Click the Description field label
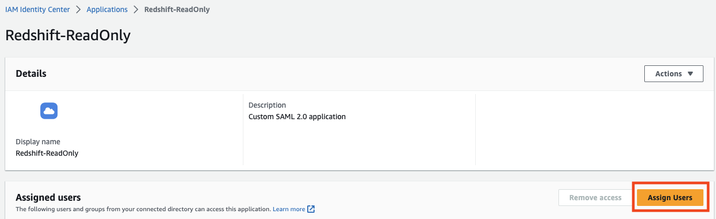 coord(267,105)
